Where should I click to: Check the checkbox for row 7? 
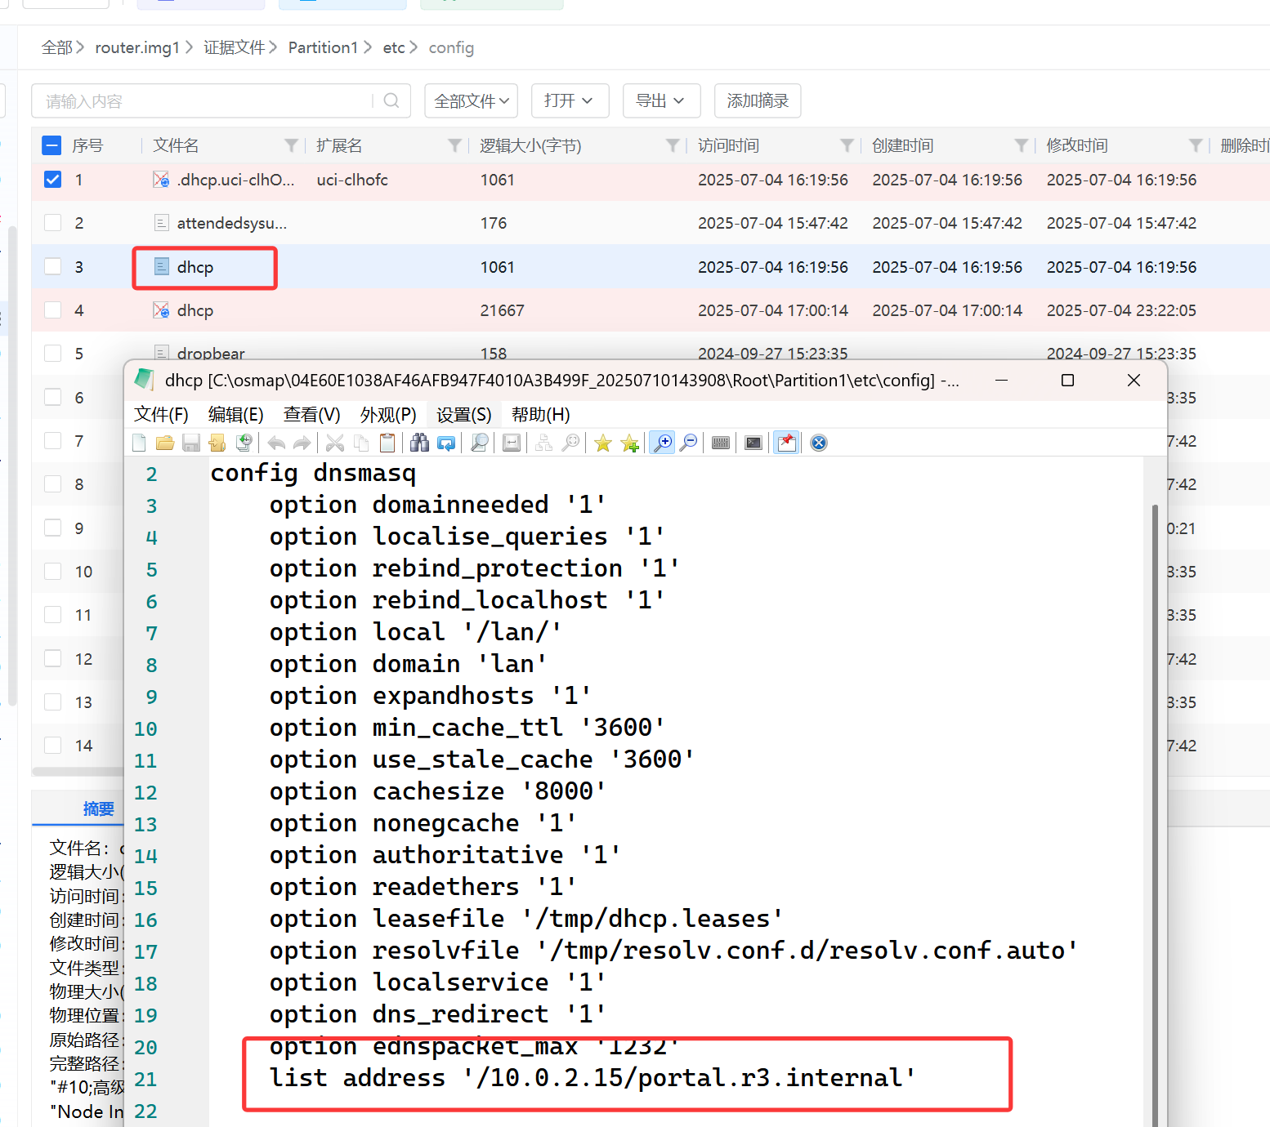pos(52,441)
